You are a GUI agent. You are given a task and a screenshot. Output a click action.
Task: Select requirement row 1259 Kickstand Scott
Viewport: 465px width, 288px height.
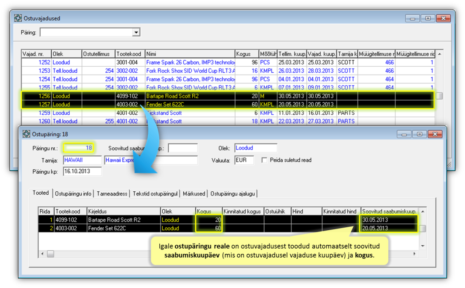(x=163, y=113)
